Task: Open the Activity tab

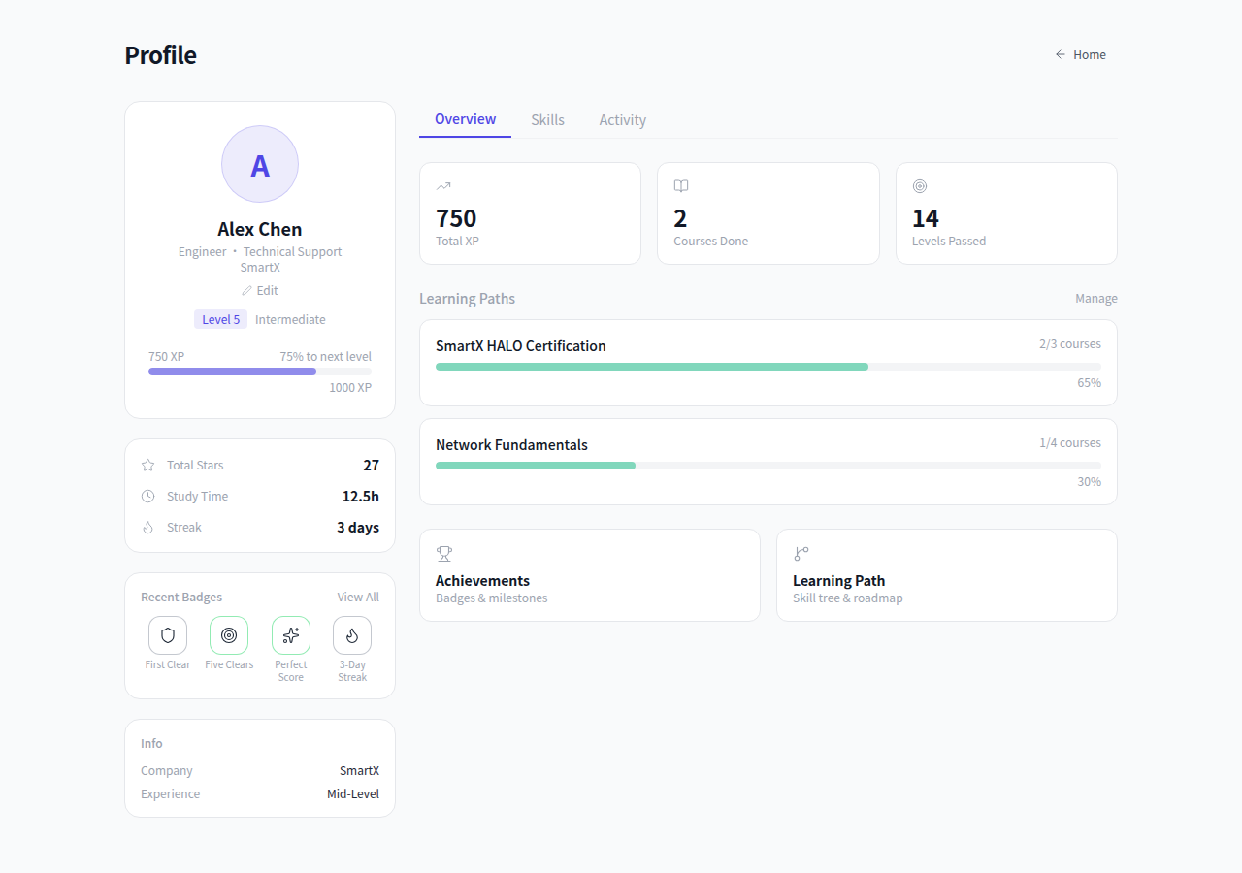Action: [x=622, y=120]
